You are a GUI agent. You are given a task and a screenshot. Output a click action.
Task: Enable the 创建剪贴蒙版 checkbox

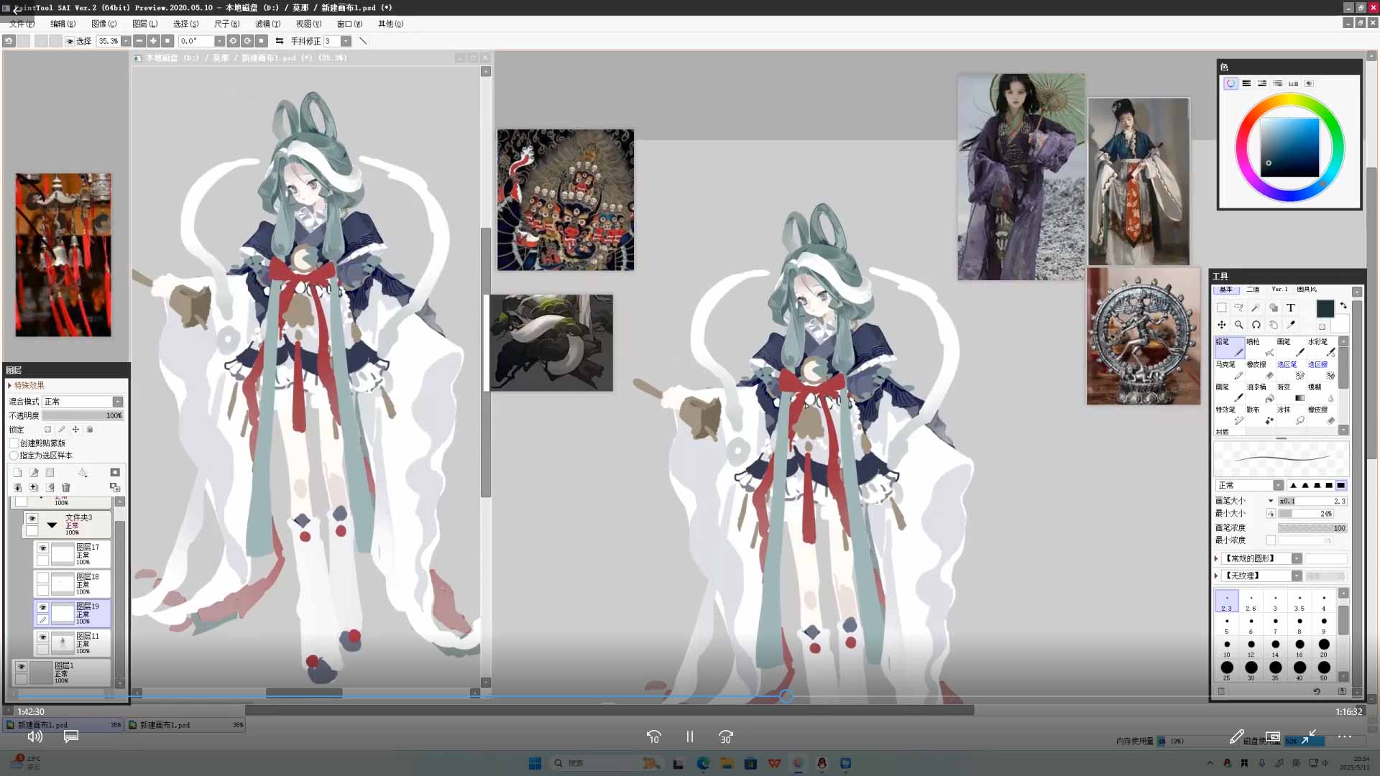click(14, 443)
